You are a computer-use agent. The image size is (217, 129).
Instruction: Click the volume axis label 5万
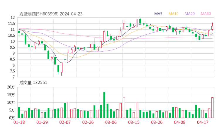[x=12, y=110]
